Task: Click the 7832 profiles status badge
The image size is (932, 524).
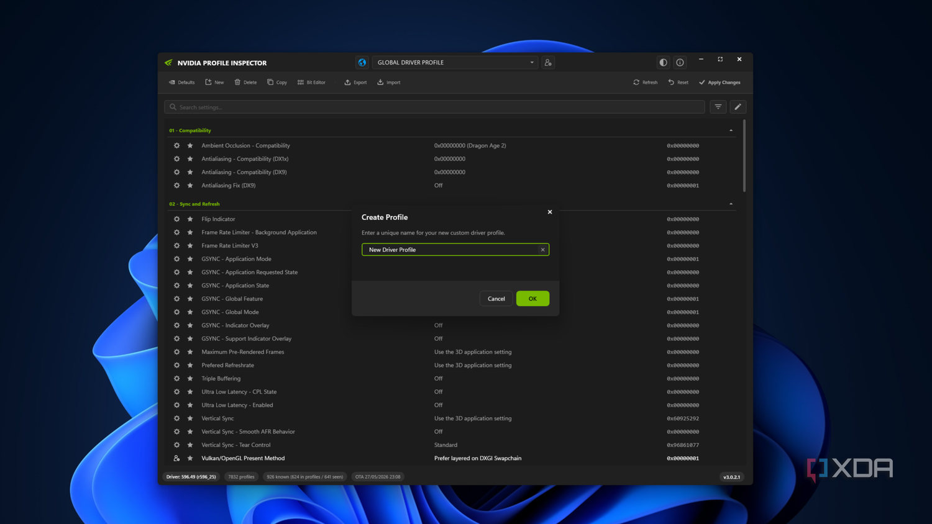Action: click(x=241, y=477)
